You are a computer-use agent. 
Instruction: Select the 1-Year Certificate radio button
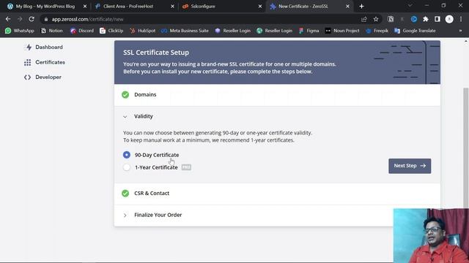tap(127, 167)
